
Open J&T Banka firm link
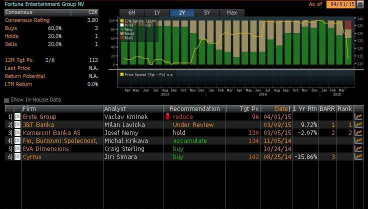tap(38, 124)
